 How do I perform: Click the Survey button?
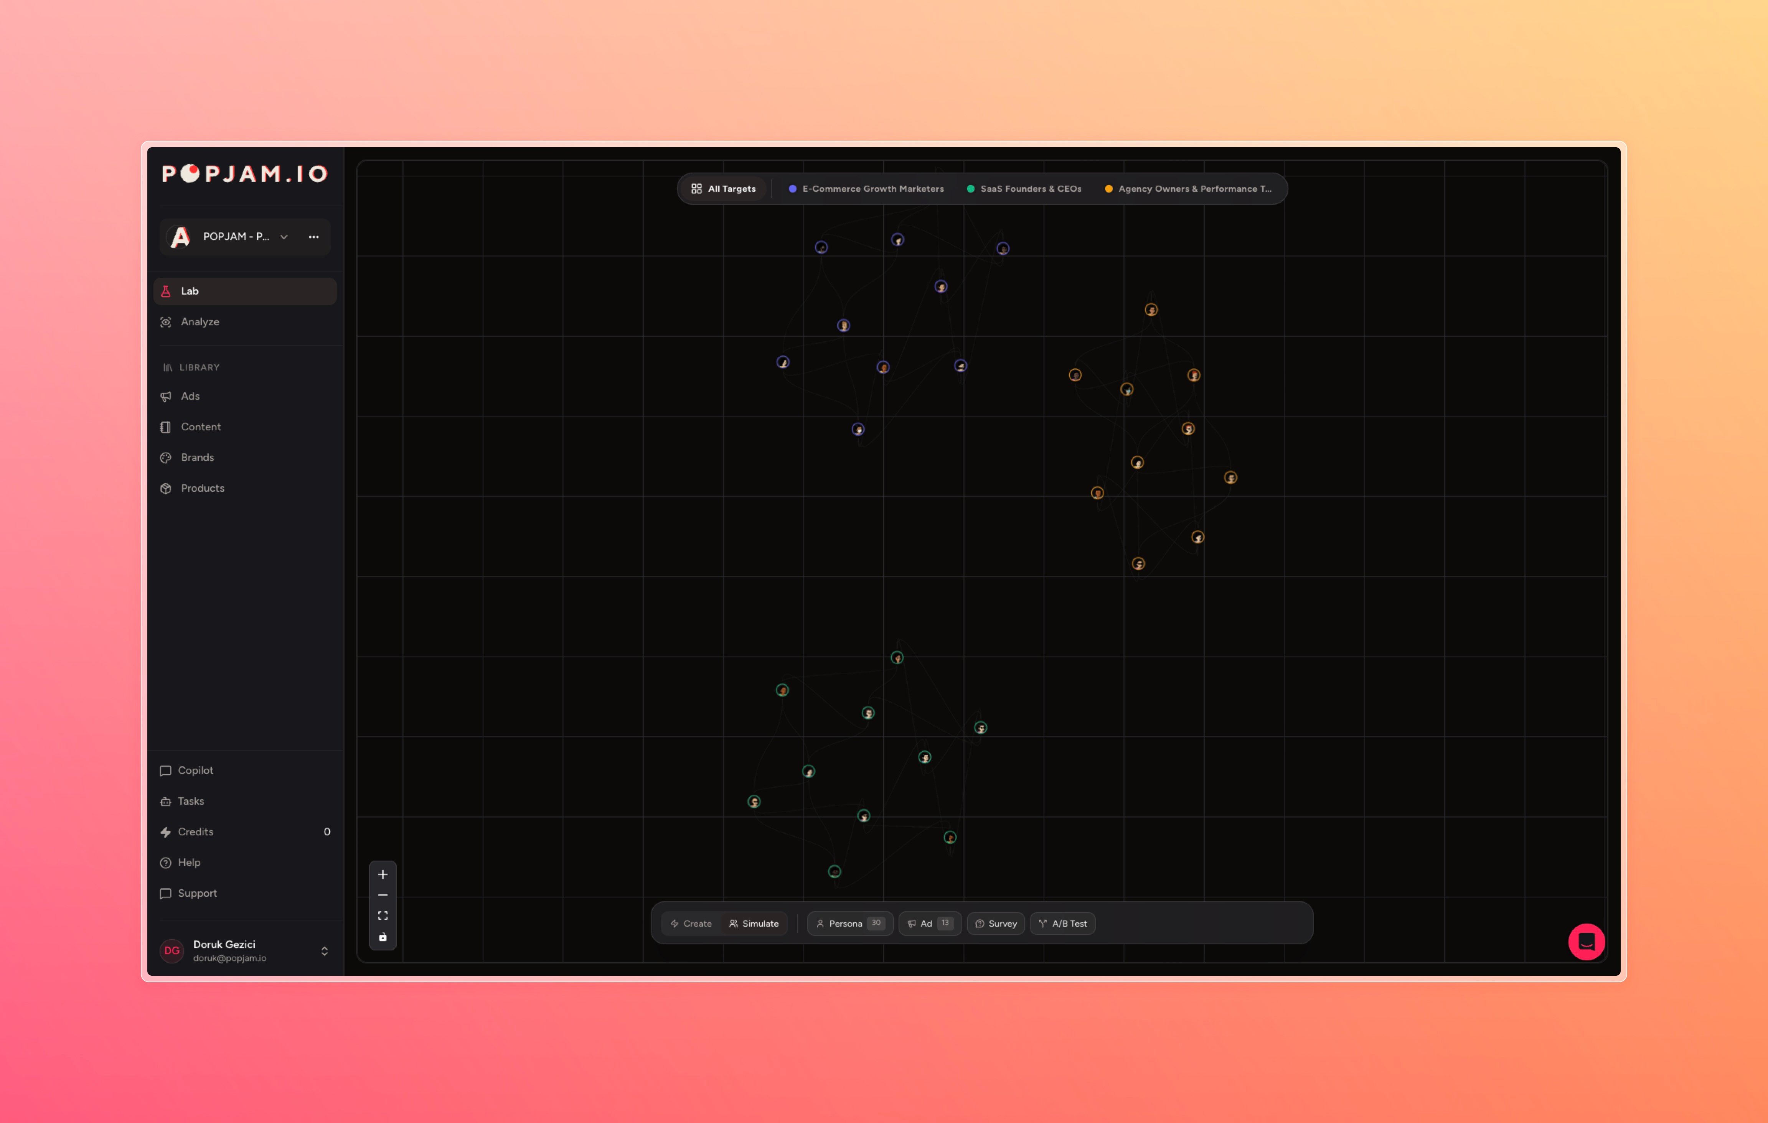tap(996, 923)
